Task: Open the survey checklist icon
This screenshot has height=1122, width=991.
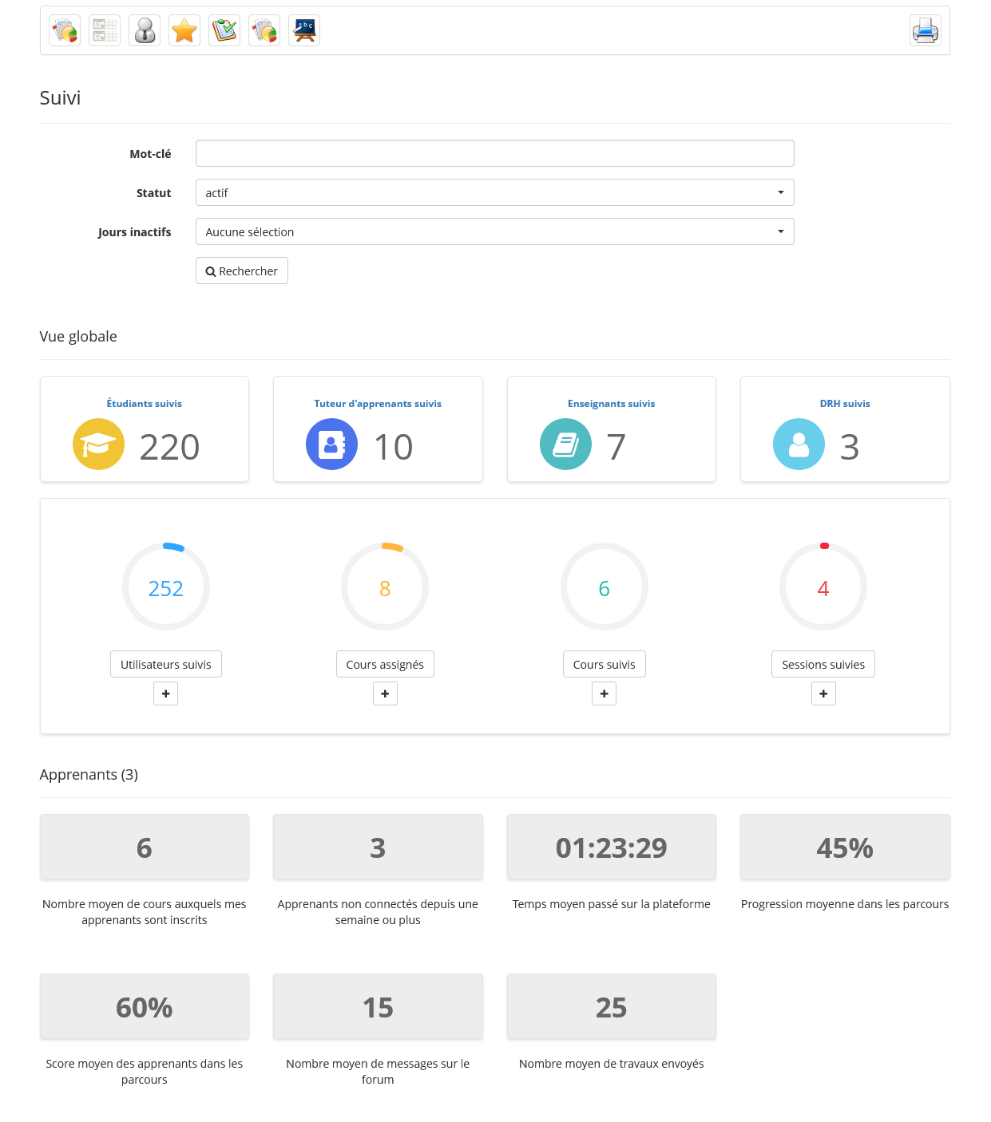Action: [224, 30]
